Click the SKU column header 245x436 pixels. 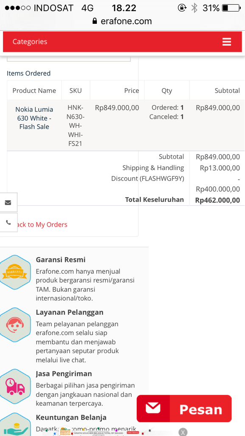[76, 91]
